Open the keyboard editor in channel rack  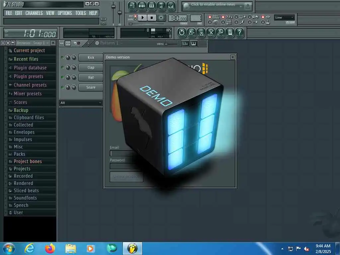pos(194,43)
